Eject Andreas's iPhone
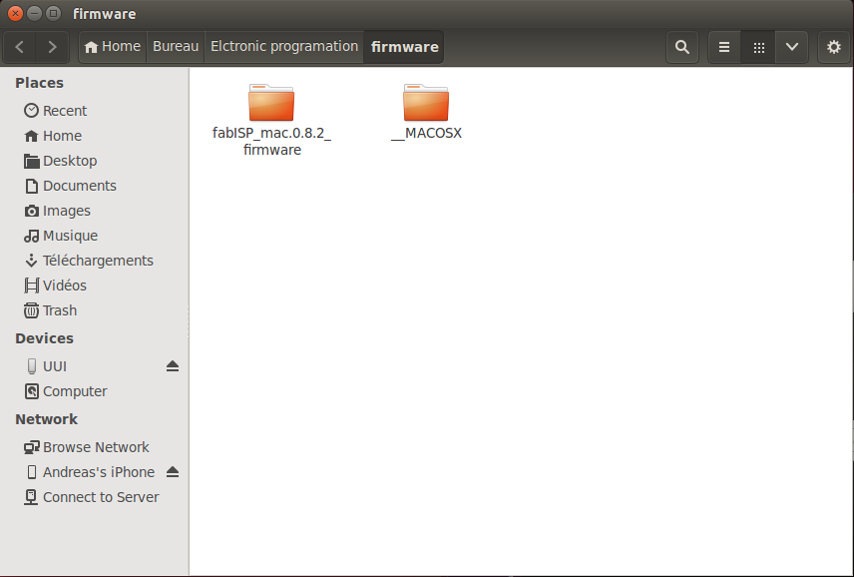The image size is (854, 577). coord(173,472)
